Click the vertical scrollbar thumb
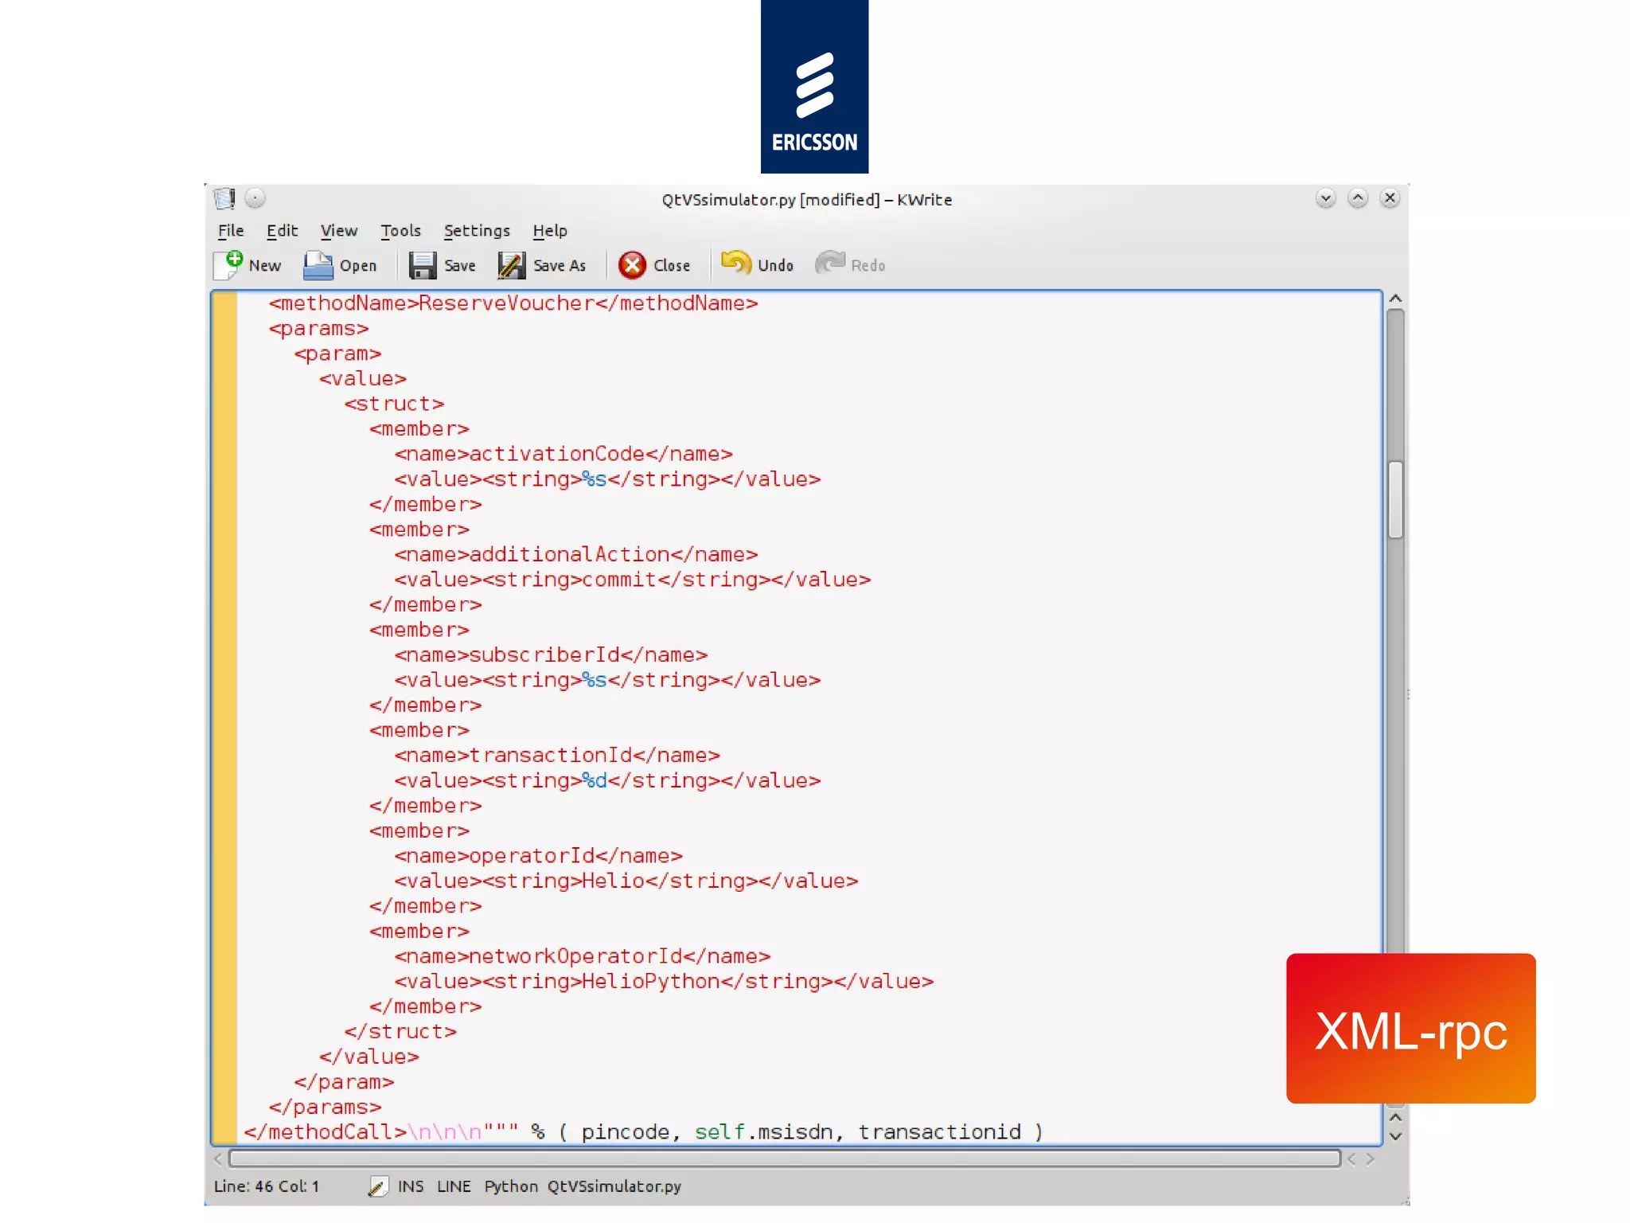This screenshot has width=1630, height=1223. click(1395, 500)
